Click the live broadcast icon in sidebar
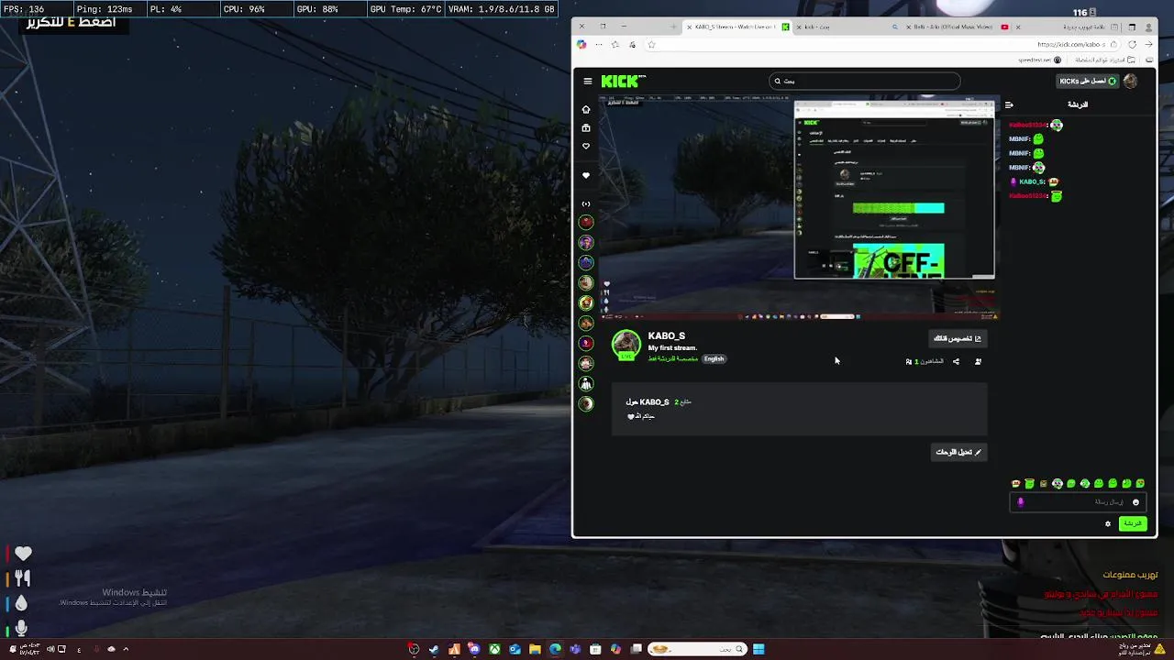The image size is (1174, 660). [586, 203]
